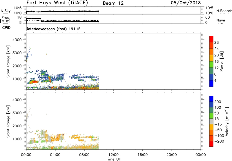
Task: Click the velocity panel 'Slant Range [km]' label
Action: (8, 121)
